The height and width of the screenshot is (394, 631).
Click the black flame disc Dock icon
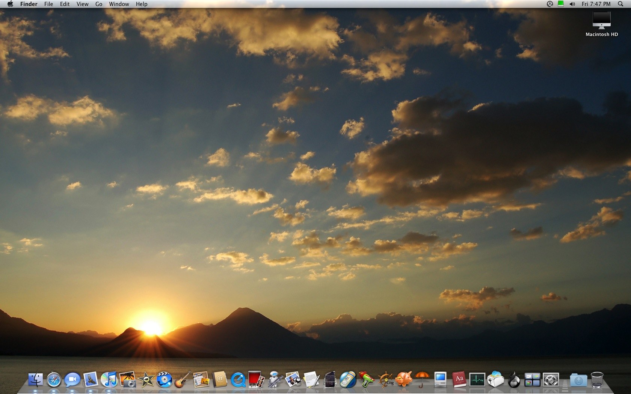514,380
